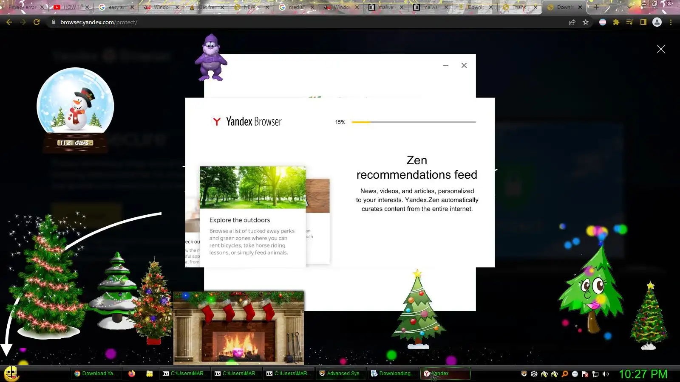Screen dimensions: 680x382
Task: Share this page via the share icon
Action: click(x=572, y=22)
